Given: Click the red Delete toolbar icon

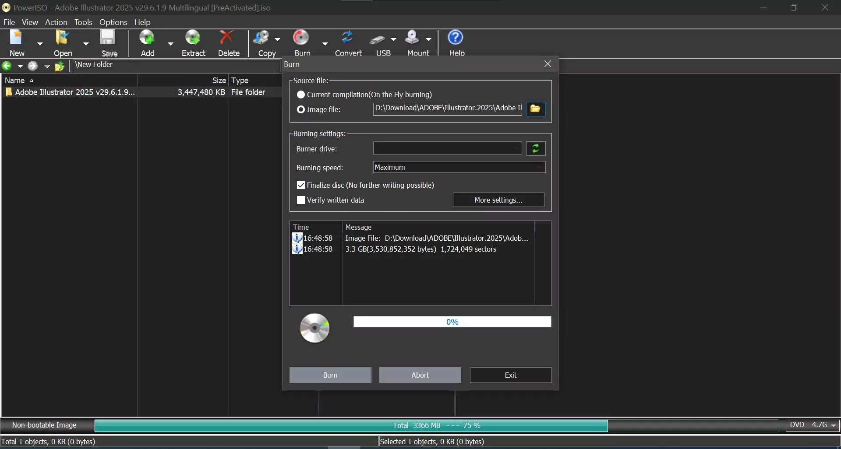Looking at the screenshot, I should (226, 38).
